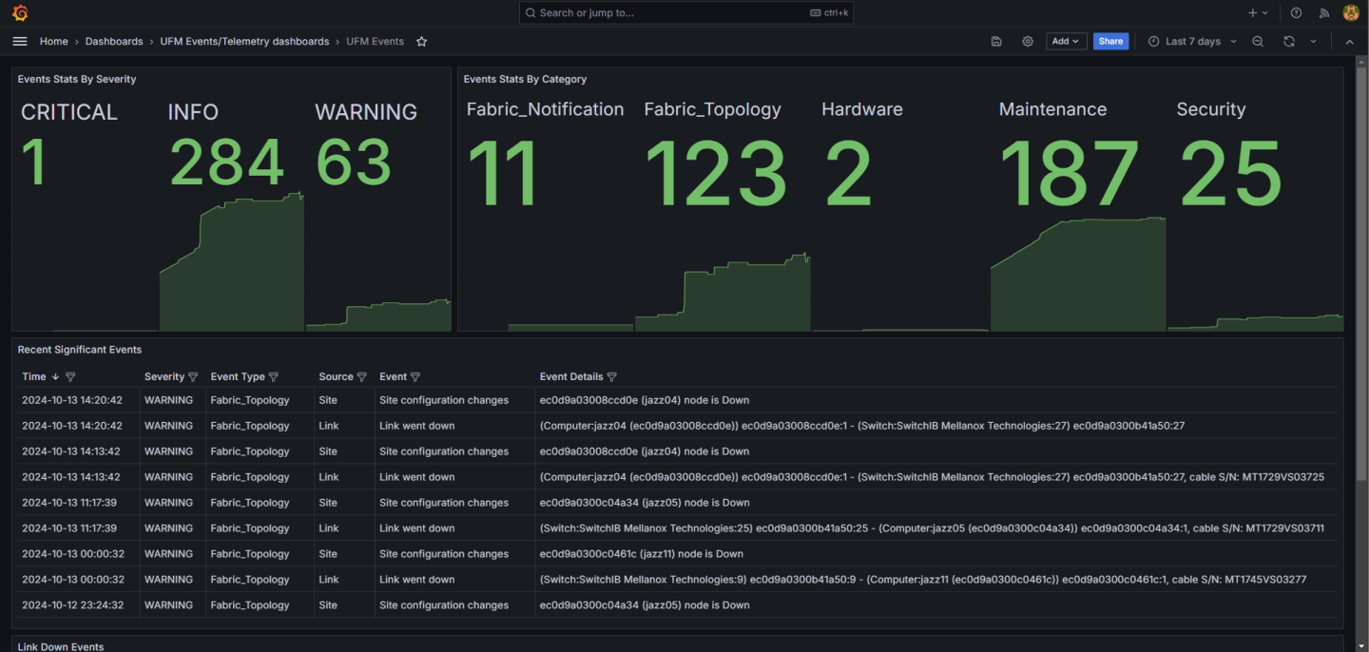Open the filter icon on Severity column
The image size is (1369, 652).
click(x=194, y=376)
